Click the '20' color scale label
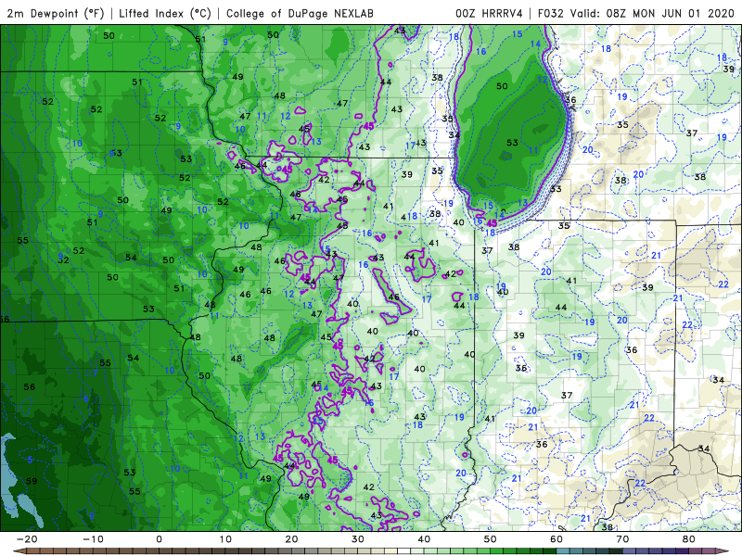This screenshot has height=556, width=742. pyautogui.click(x=291, y=539)
